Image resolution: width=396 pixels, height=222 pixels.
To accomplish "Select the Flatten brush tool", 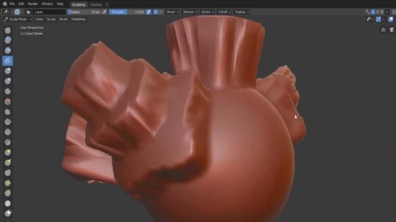I will (x=7, y=112).
